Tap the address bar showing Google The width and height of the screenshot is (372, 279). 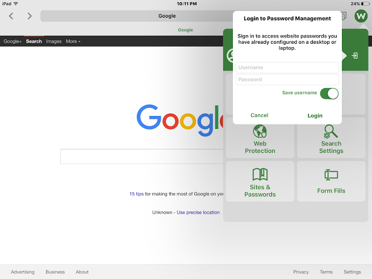[x=137, y=16]
